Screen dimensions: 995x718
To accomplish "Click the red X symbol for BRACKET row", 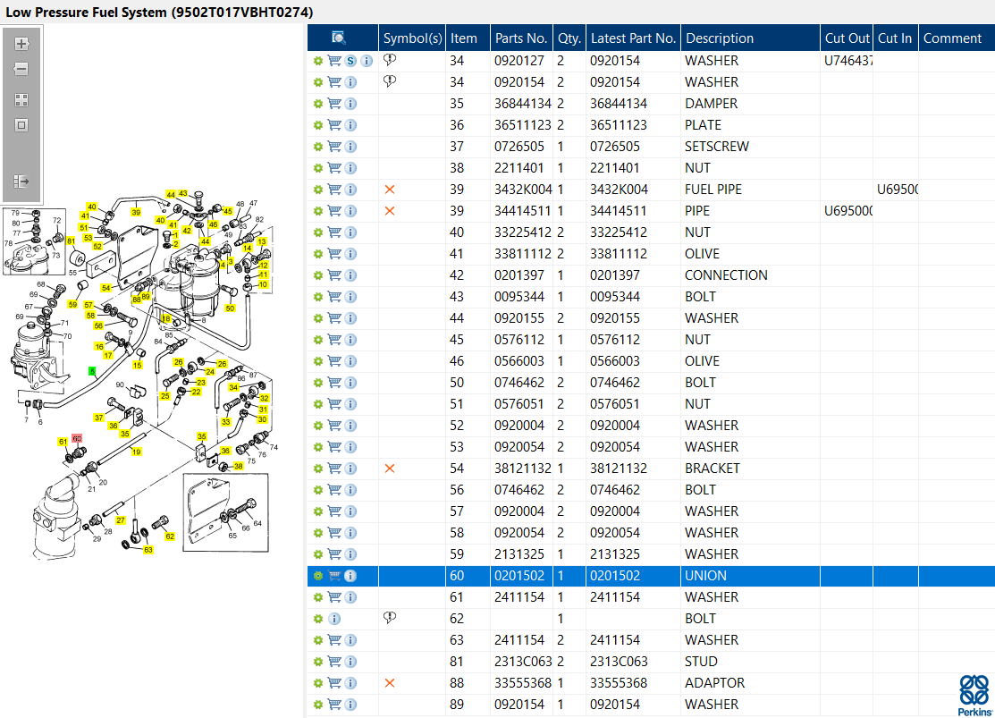I will pyautogui.click(x=389, y=469).
